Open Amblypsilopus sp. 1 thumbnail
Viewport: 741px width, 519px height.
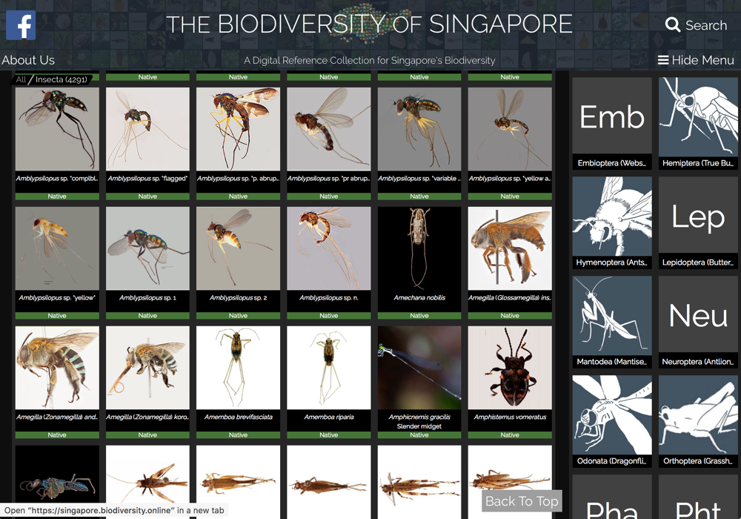[147, 248]
